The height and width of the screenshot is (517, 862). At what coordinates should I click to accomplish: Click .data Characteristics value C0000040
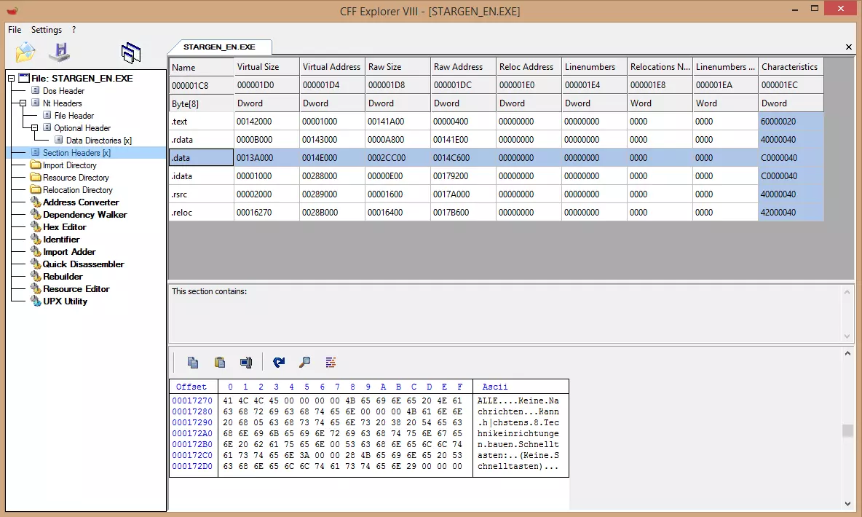[x=791, y=158]
